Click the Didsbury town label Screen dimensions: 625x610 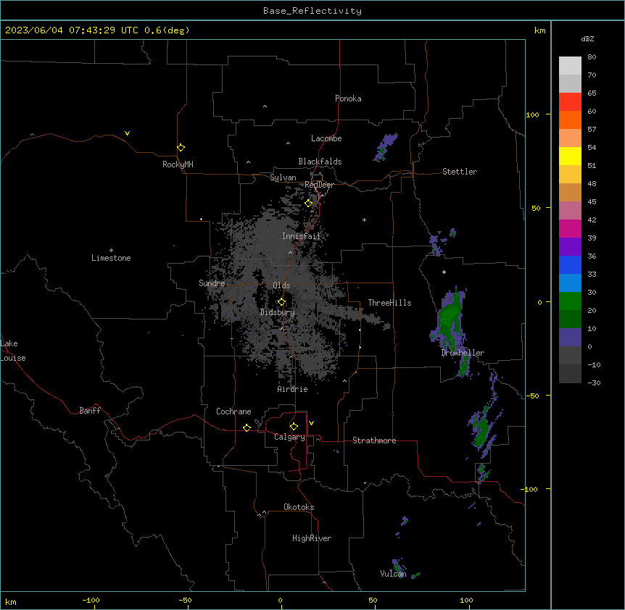pyautogui.click(x=278, y=312)
